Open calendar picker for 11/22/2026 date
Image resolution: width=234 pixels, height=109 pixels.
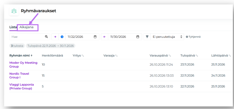click(95, 37)
